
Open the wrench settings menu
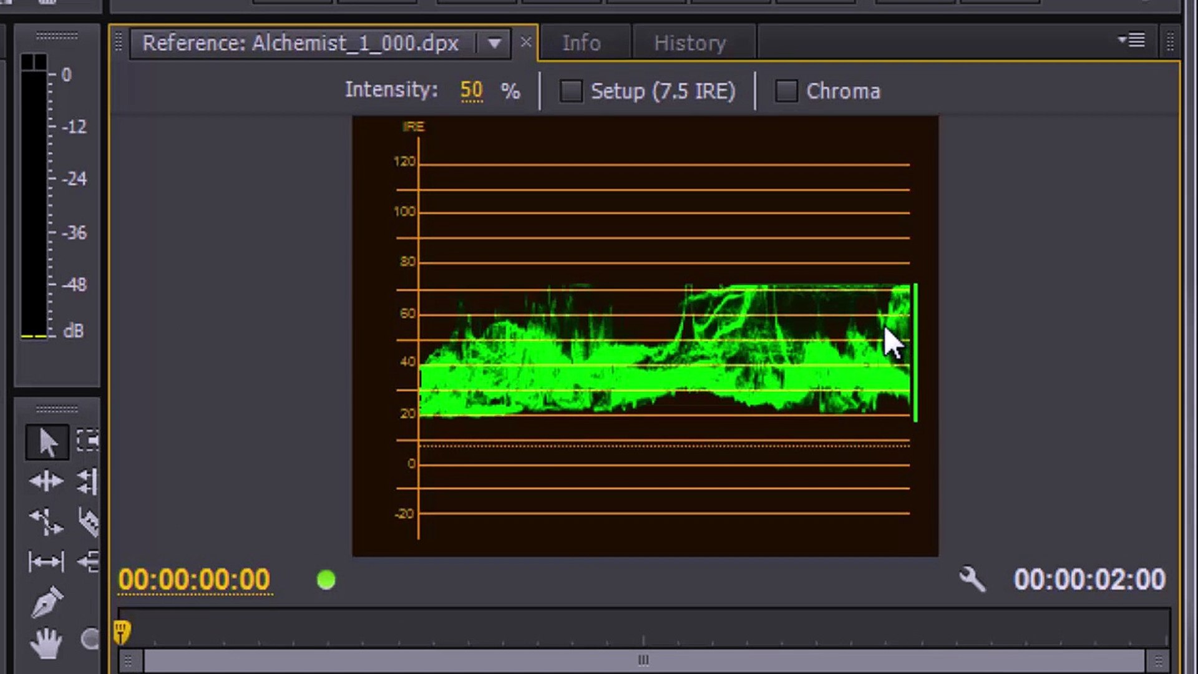tap(972, 579)
